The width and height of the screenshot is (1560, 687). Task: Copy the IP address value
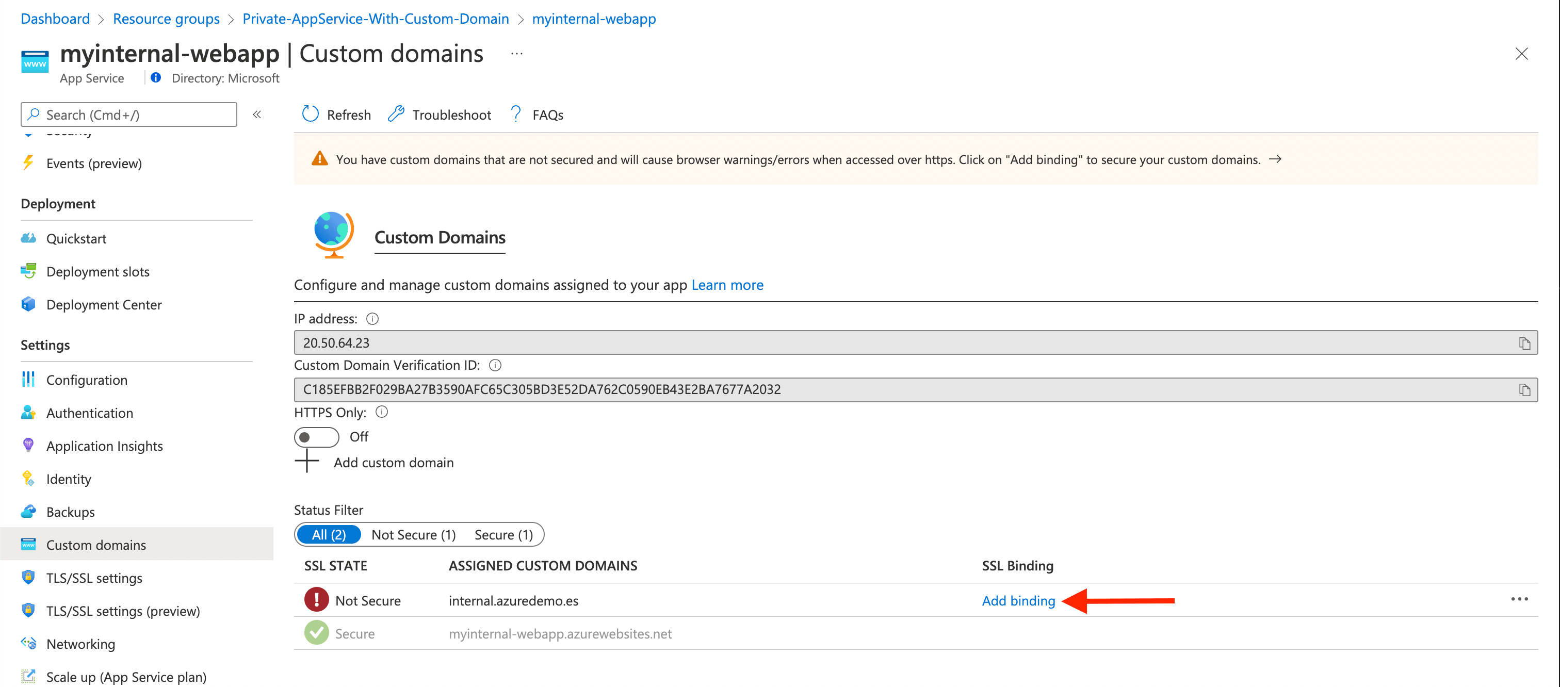coord(1524,343)
